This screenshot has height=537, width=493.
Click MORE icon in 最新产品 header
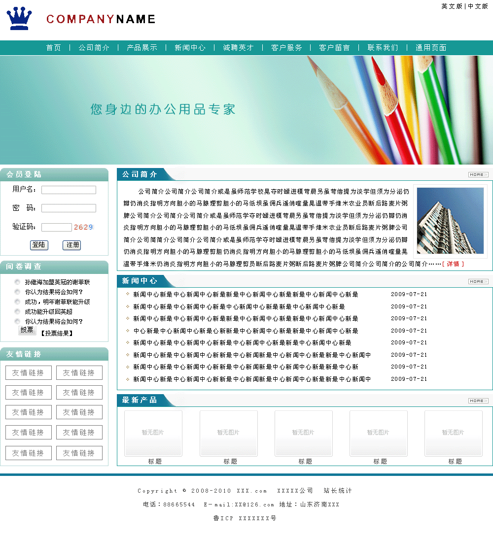pyautogui.click(x=478, y=401)
